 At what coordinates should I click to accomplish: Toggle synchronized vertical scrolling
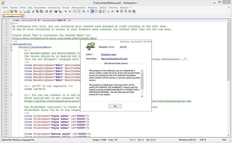click(x=74, y=11)
